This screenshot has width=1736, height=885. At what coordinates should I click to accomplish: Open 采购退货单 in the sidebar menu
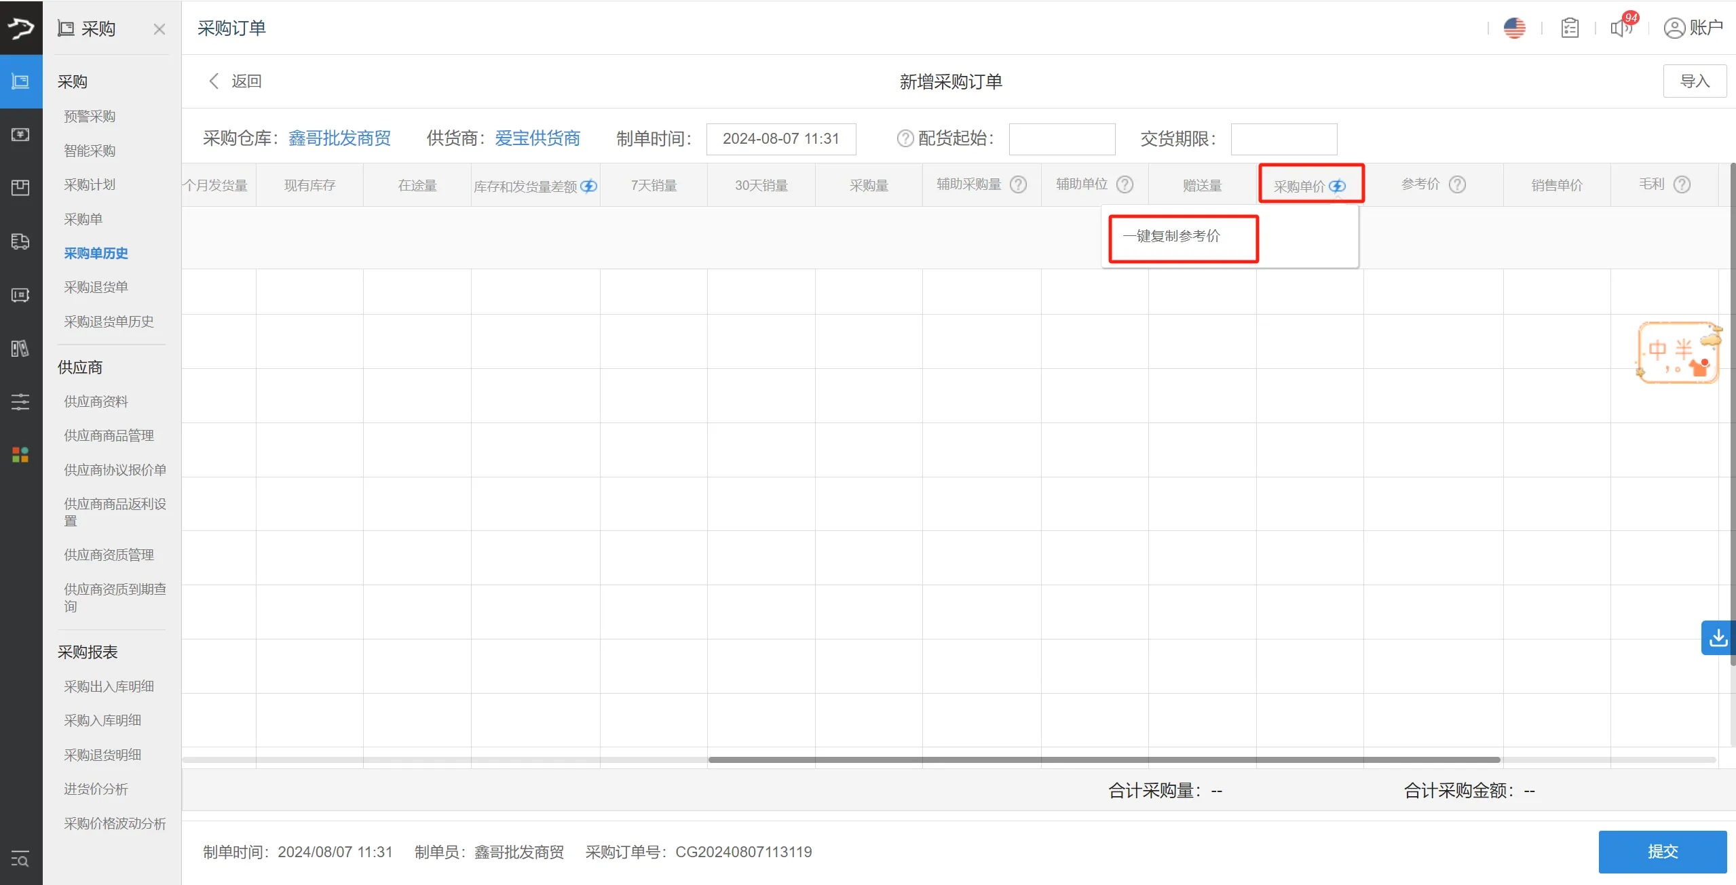pyautogui.click(x=96, y=287)
